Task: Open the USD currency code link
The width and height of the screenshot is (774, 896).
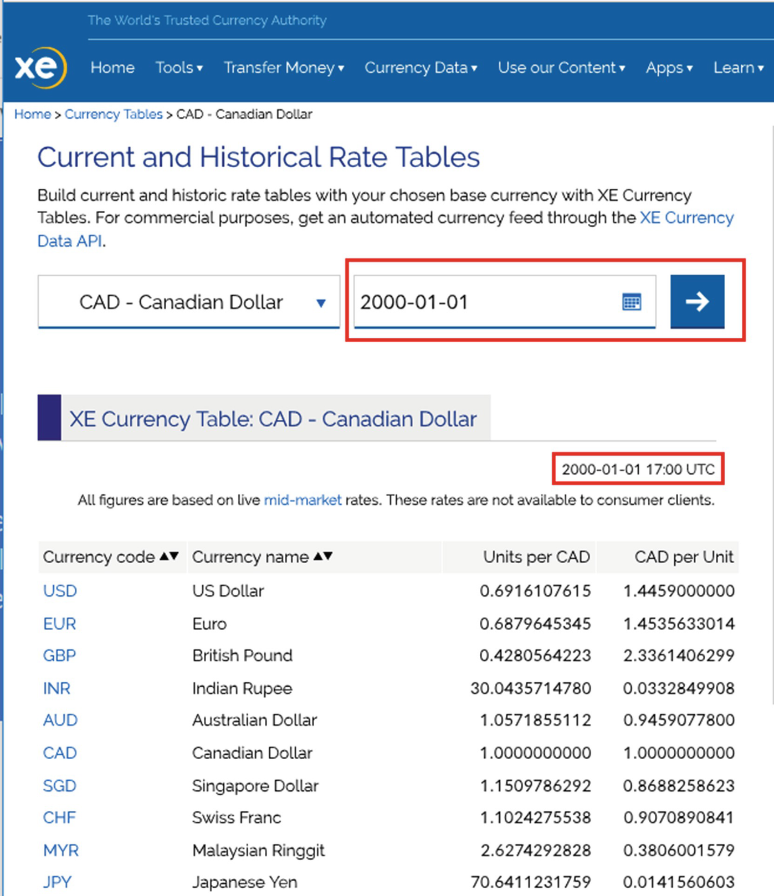Action: pos(60,591)
